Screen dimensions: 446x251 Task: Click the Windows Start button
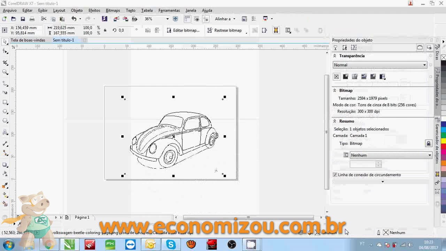[8, 245]
